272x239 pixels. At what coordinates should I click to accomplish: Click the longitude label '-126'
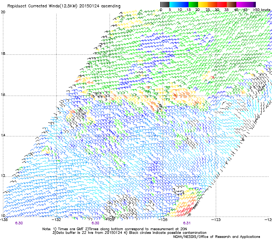pyautogui.click(x=163, y=220)
